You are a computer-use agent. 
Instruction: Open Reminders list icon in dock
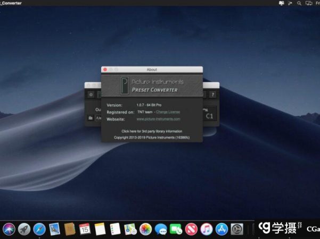[115, 229]
